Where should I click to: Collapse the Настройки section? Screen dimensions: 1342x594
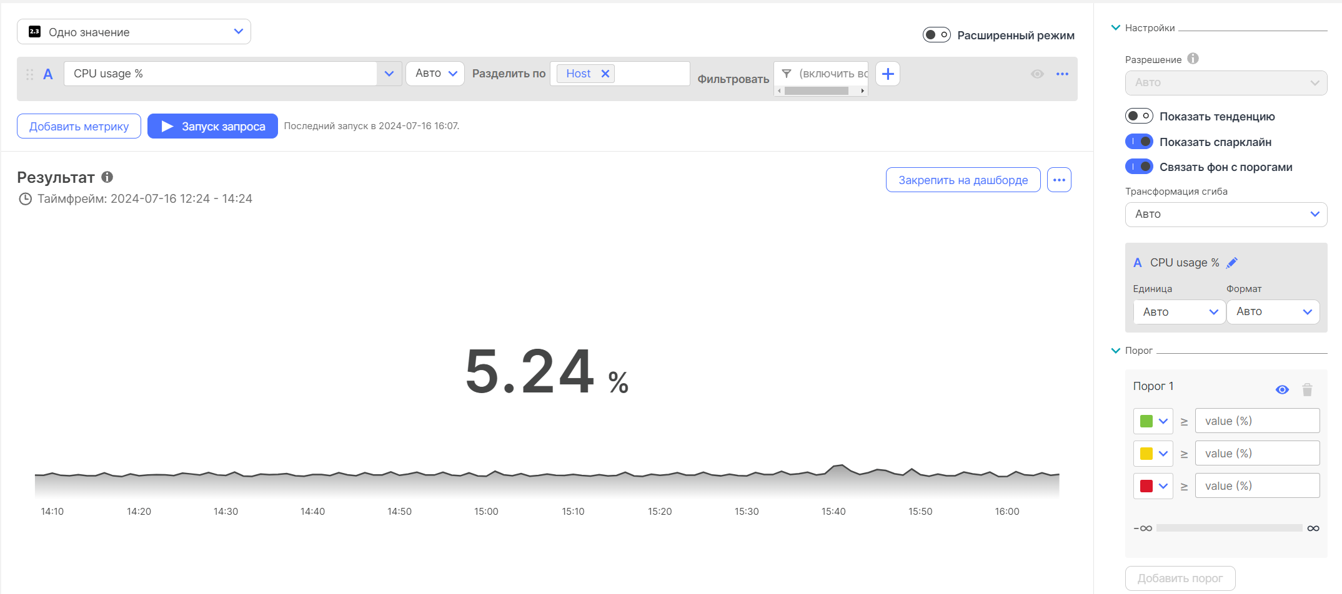coord(1116,27)
